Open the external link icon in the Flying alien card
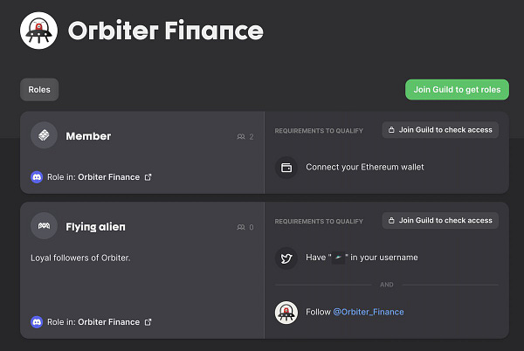The width and height of the screenshot is (524, 351). click(148, 322)
